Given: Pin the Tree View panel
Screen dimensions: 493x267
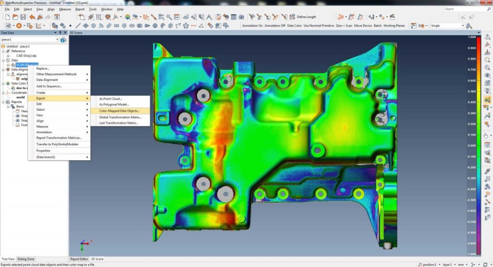Looking at the screenshot, I should (60, 33).
